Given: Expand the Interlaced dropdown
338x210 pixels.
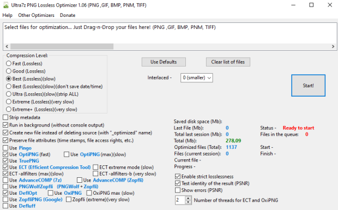Looking at the screenshot, I should pos(197,78).
